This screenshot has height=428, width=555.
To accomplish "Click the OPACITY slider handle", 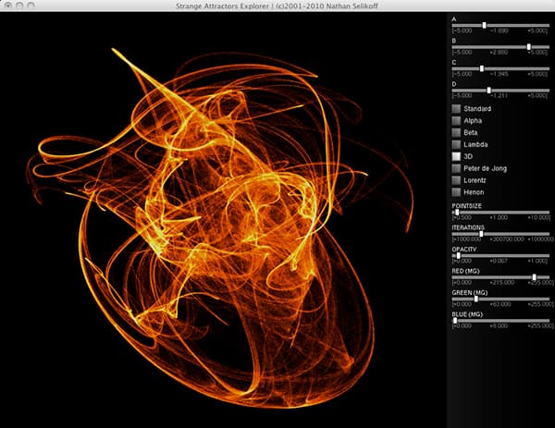I will [459, 255].
